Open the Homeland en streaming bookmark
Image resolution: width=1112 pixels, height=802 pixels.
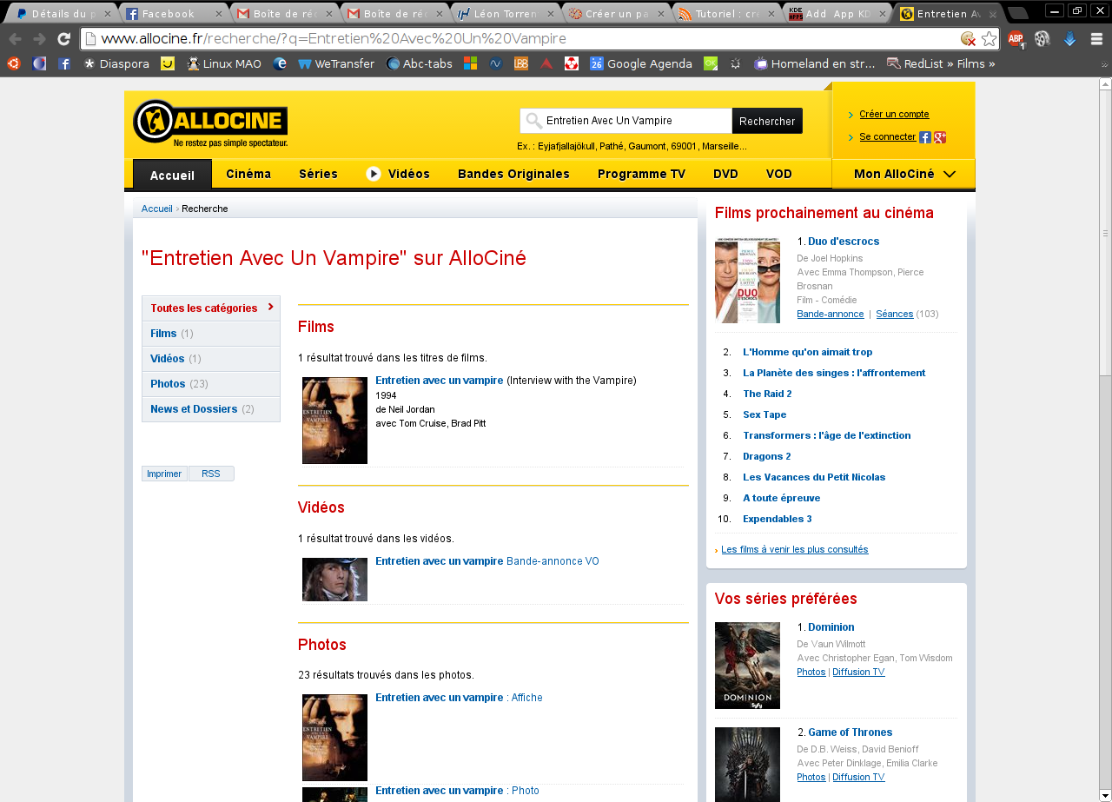[x=815, y=63]
